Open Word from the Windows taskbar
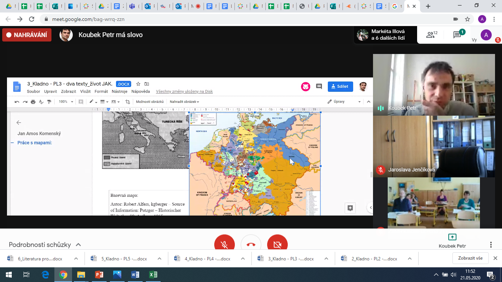Screen dimensions: 502x282 click(135, 275)
